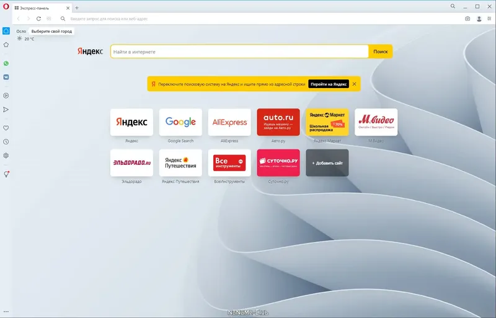Click the Яндекс logo beside search box
The image size is (496, 318).
pos(90,51)
